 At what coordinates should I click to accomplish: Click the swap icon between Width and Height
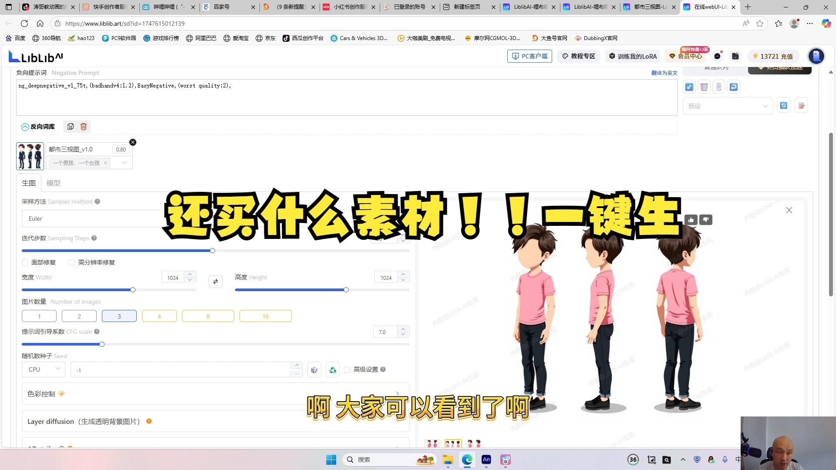(x=215, y=281)
